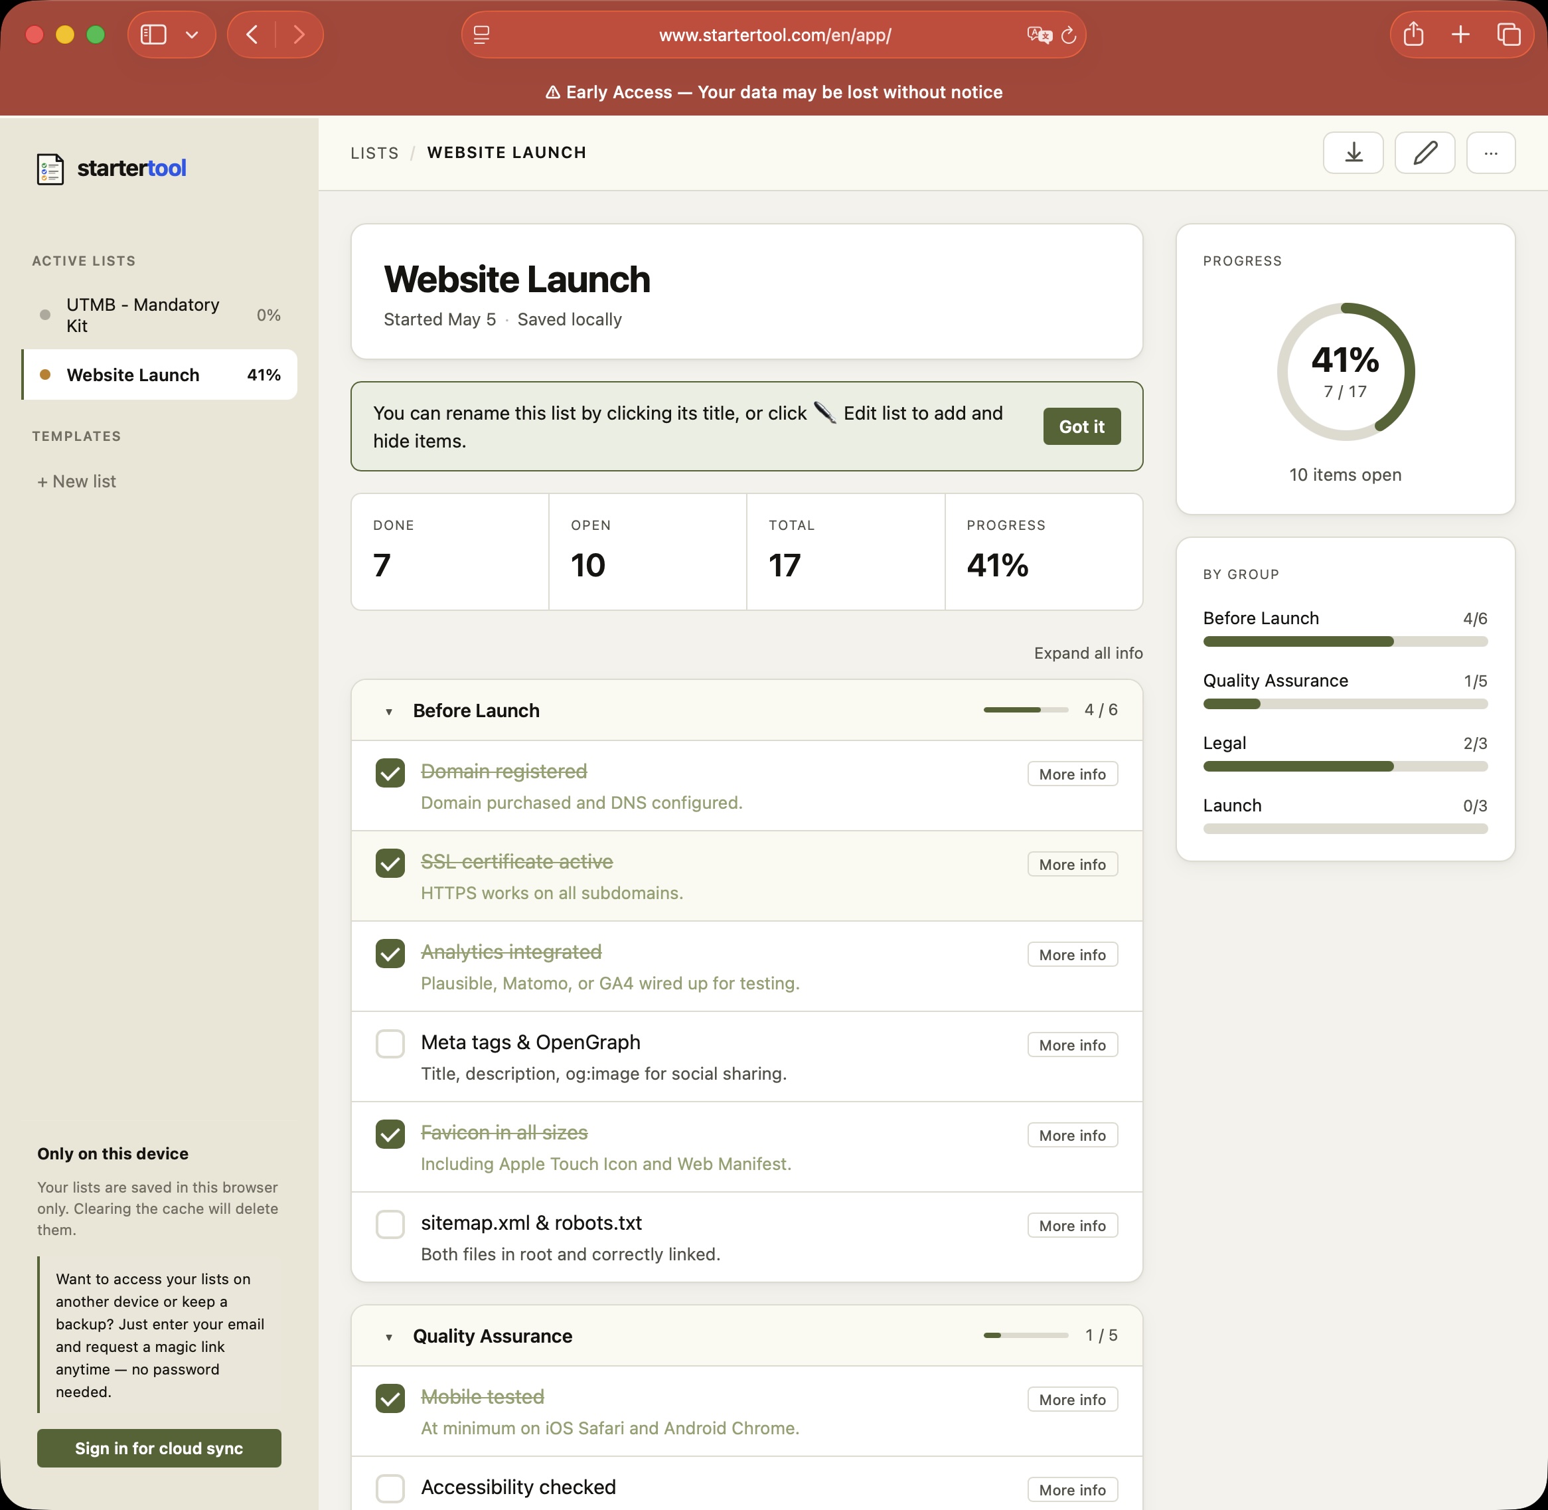
Task: Click the WEBSITE LAUNCH breadcrumb
Action: pos(506,152)
